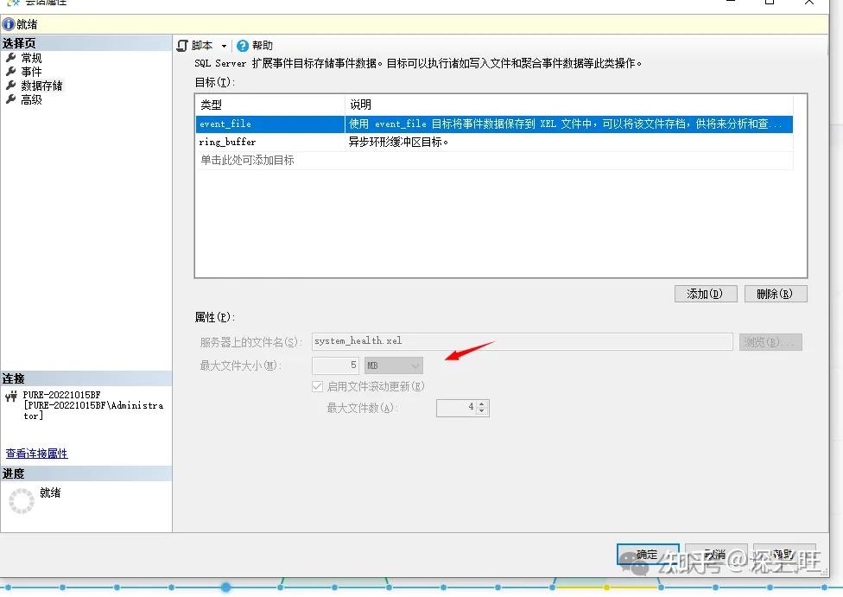
Task: Open the 事件 page
Action: pos(31,72)
